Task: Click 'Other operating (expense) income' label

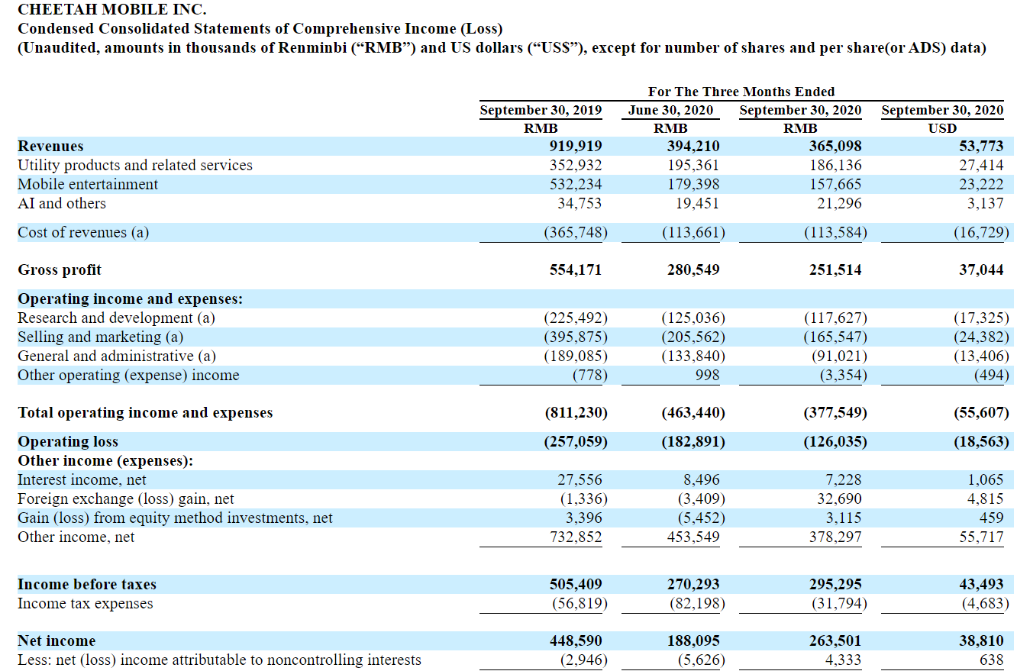Action: (128, 375)
